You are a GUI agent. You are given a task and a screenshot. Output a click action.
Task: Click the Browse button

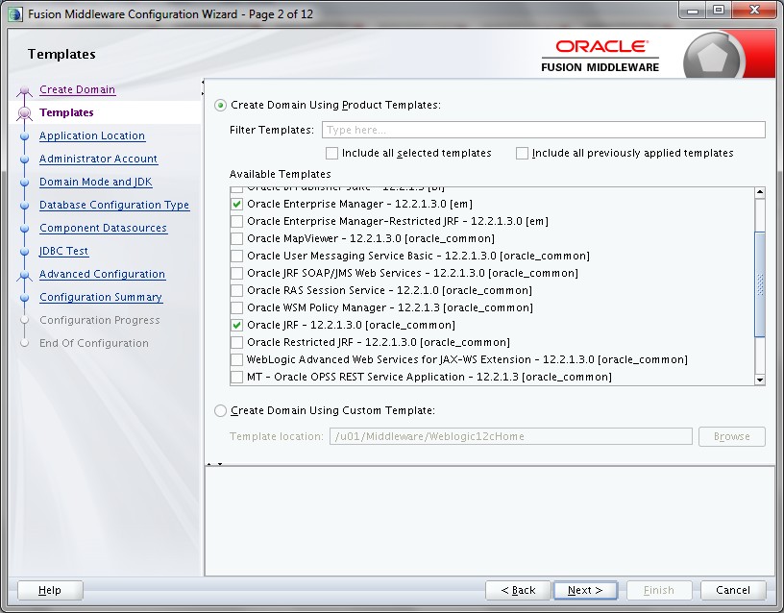[731, 436]
